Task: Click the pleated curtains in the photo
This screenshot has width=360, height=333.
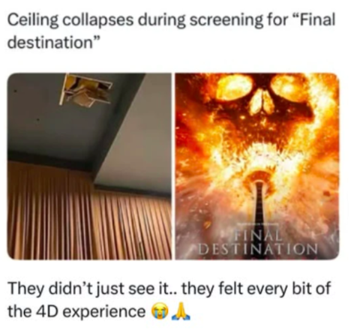Action: (88, 211)
